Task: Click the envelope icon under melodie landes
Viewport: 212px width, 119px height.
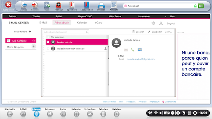Action: 126,50
